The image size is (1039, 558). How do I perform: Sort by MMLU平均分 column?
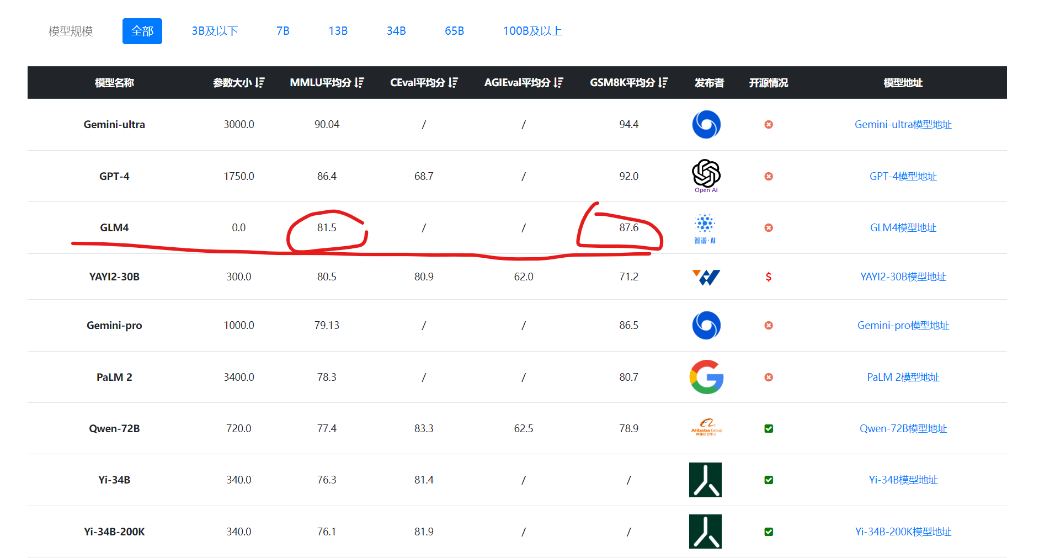pos(360,82)
